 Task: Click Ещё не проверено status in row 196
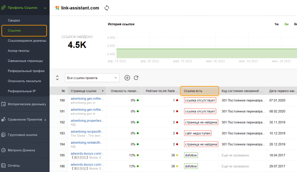coord(235,166)
